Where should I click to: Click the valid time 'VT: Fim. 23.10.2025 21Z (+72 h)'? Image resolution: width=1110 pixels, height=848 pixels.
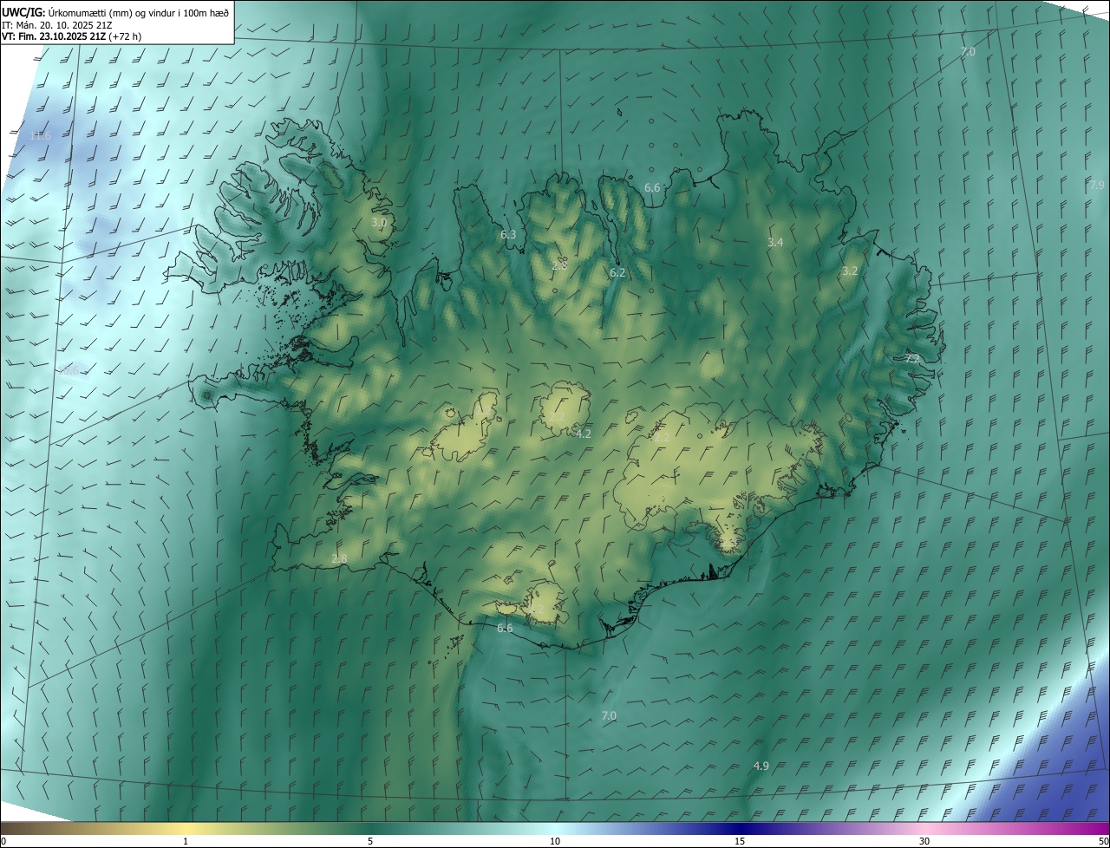71,36
